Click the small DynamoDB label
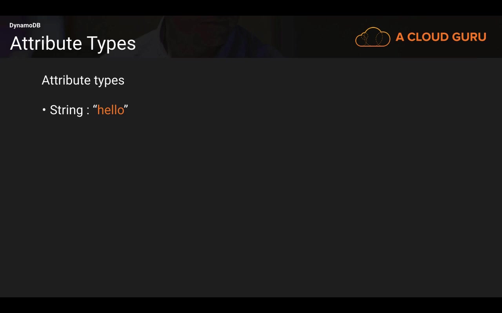 point(25,25)
